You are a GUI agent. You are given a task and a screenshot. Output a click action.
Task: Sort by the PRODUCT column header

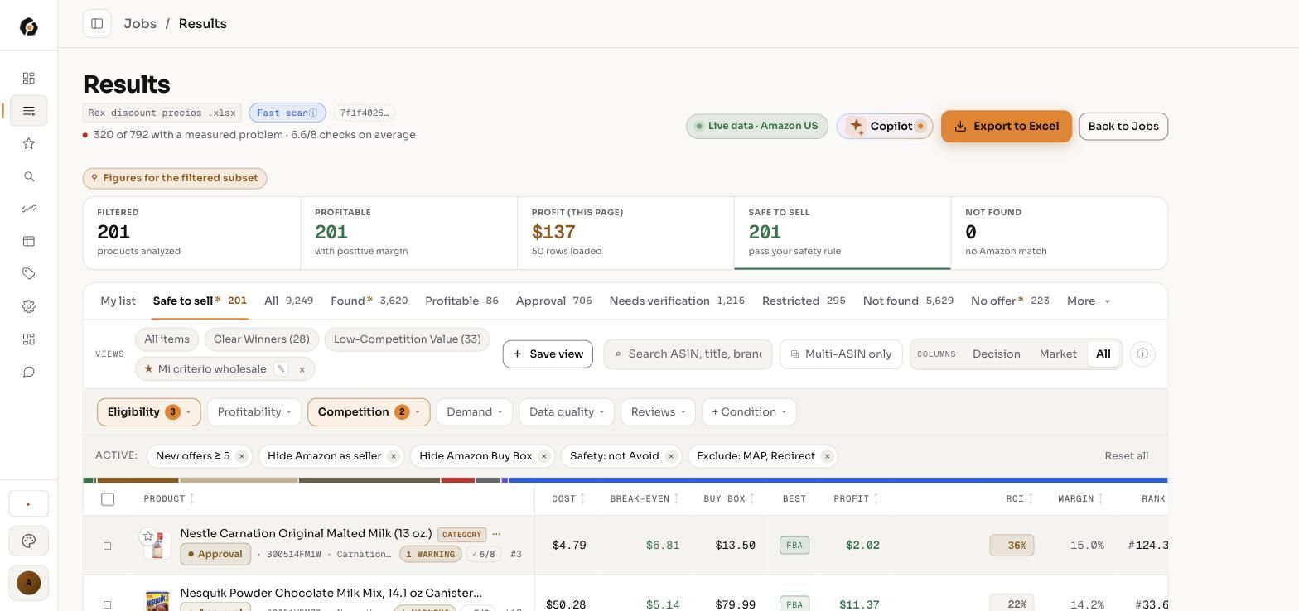coord(169,498)
